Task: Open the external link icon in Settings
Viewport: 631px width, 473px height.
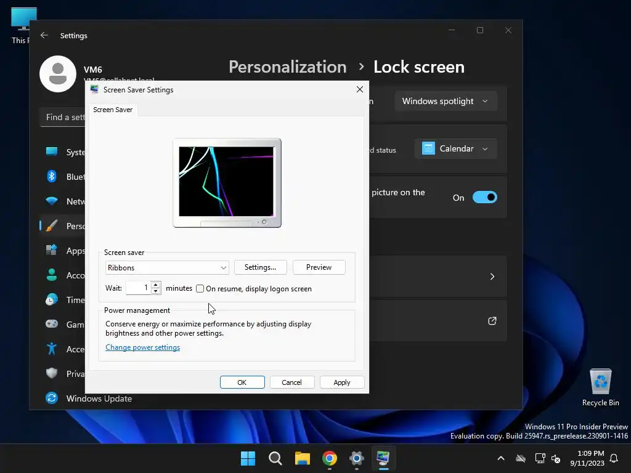Action: 492,320
